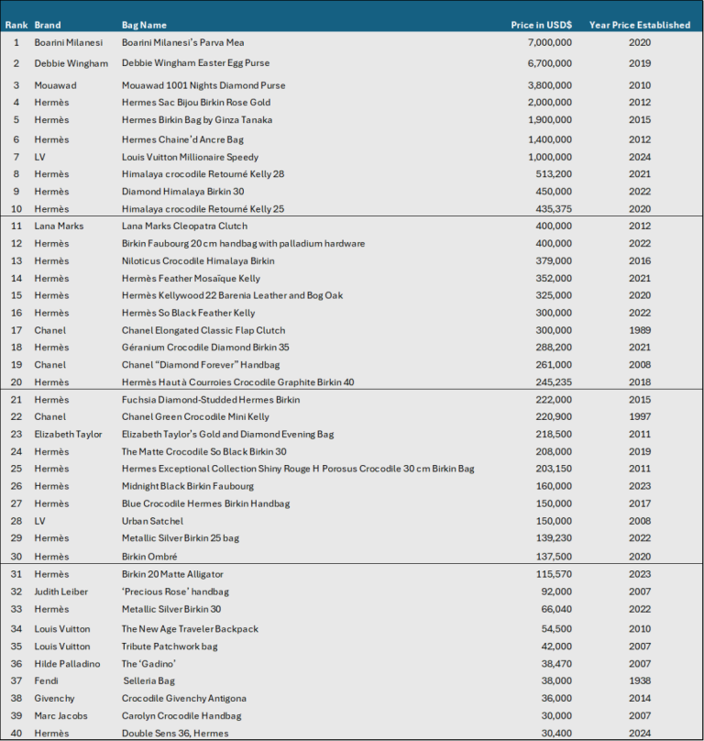Select Tribute Patchwork bag cell
The image size is (704, 741).
click(x=170, y=647)
